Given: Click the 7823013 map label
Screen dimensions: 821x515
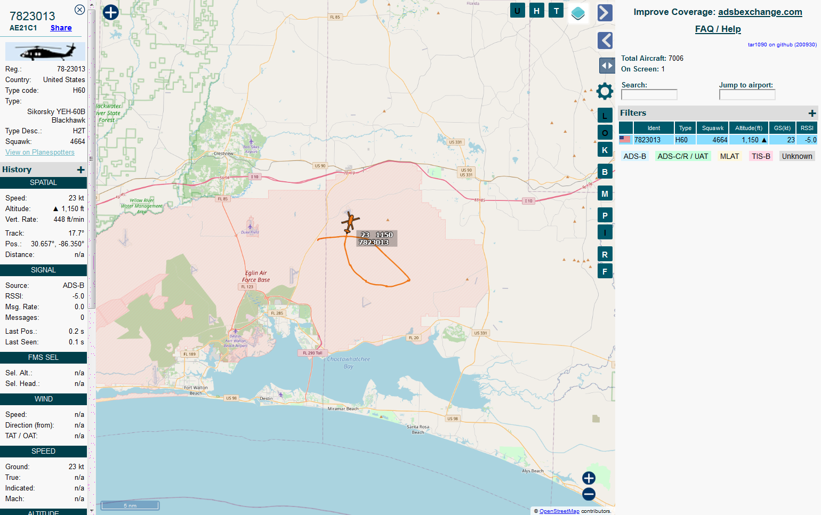Looking at the screenshot, I should click(374, 242).
